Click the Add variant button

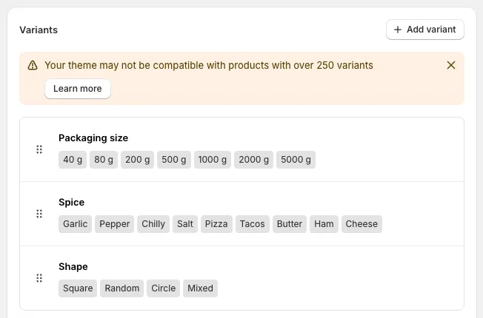tap(425, 30)
